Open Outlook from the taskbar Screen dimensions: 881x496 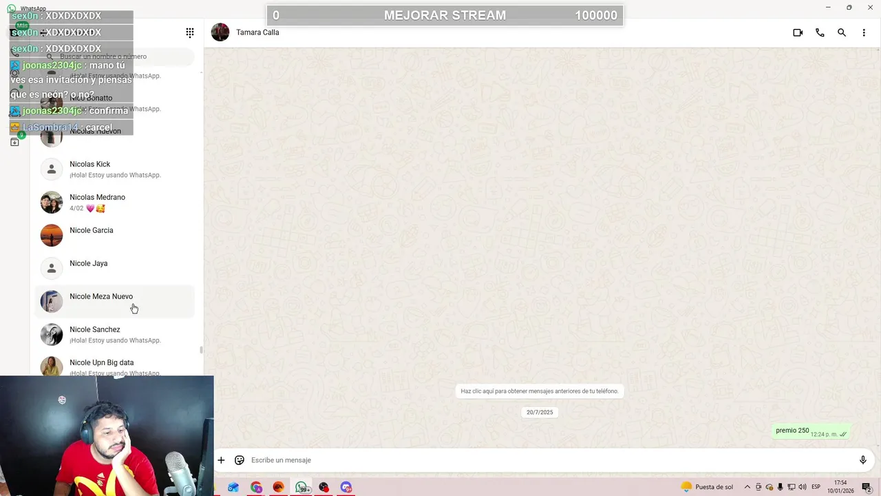[233, 487]
